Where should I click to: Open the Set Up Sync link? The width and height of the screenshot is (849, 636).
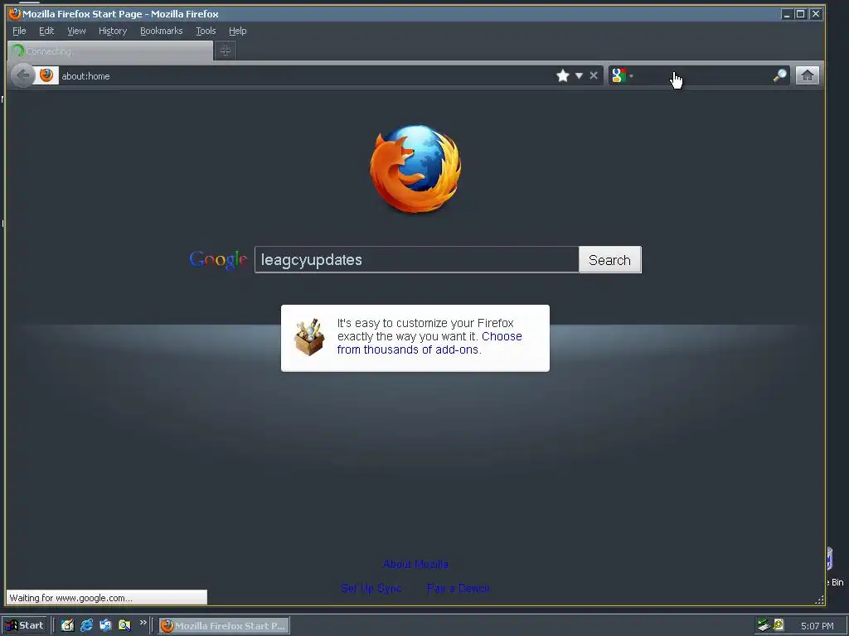(371, 588)
